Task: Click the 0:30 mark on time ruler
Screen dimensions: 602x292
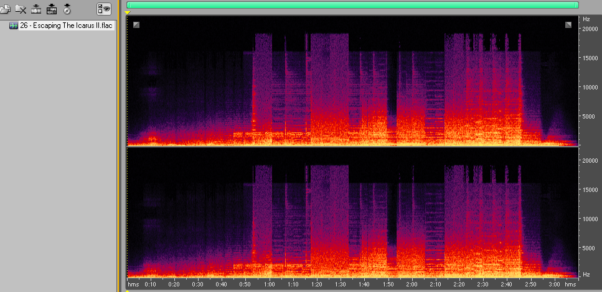Action: pos(198,285)
